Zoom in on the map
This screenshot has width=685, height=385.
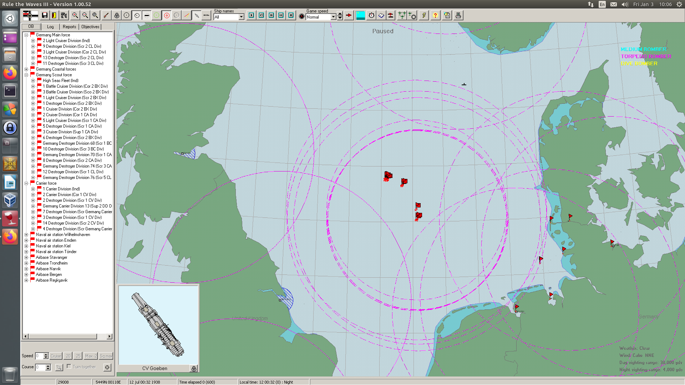pos(75,15)
